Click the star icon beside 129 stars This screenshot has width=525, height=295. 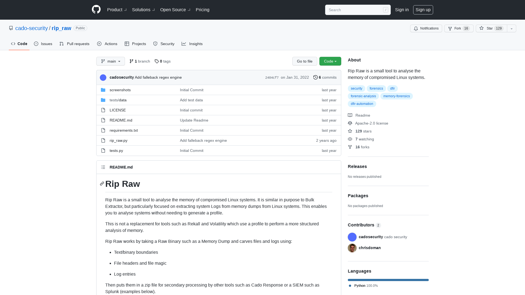click(x=350, y=131)
